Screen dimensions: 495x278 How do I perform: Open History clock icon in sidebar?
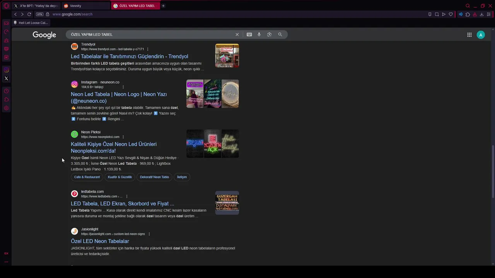pos(6,91)
